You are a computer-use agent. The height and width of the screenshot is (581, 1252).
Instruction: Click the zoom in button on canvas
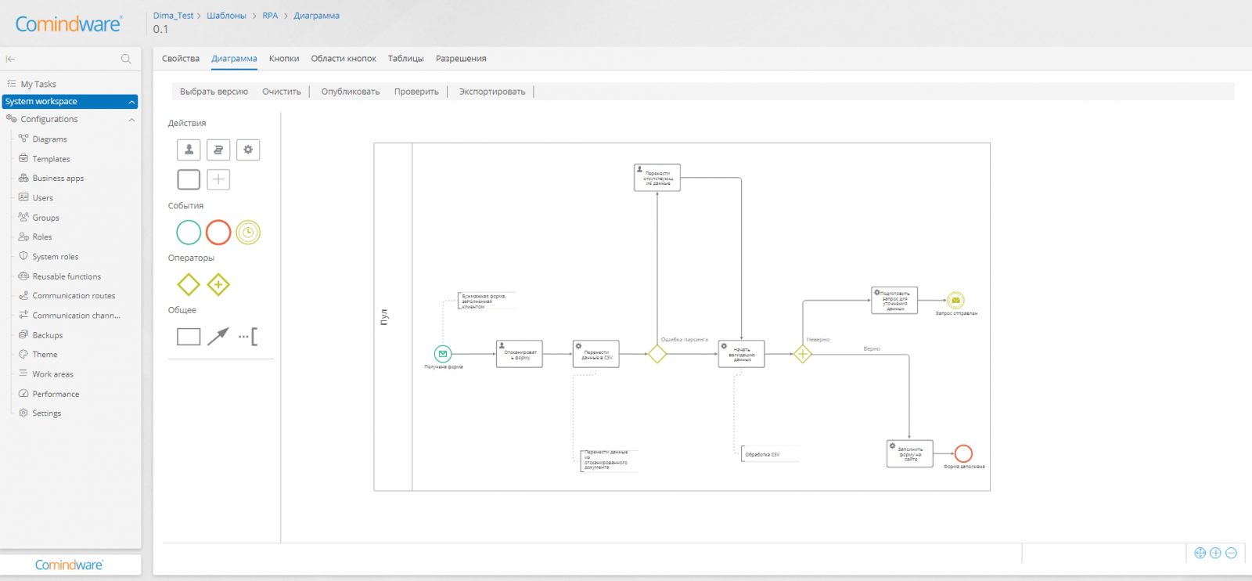click(1215, 553)
